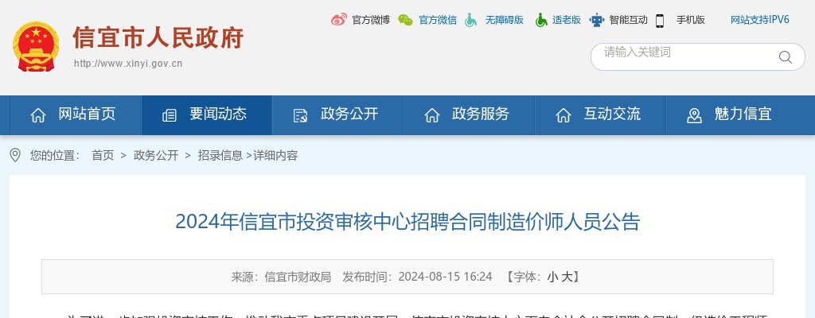Image resolution: width=815 pixels, height=318 pixels.
Task: Open the 政务服务 navigation item
Action: (469, 114)
